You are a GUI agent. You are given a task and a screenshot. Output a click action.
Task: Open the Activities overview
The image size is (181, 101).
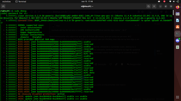click(x=7, y=2)
